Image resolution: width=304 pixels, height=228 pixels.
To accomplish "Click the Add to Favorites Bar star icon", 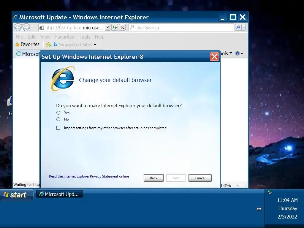I will 48,45.
